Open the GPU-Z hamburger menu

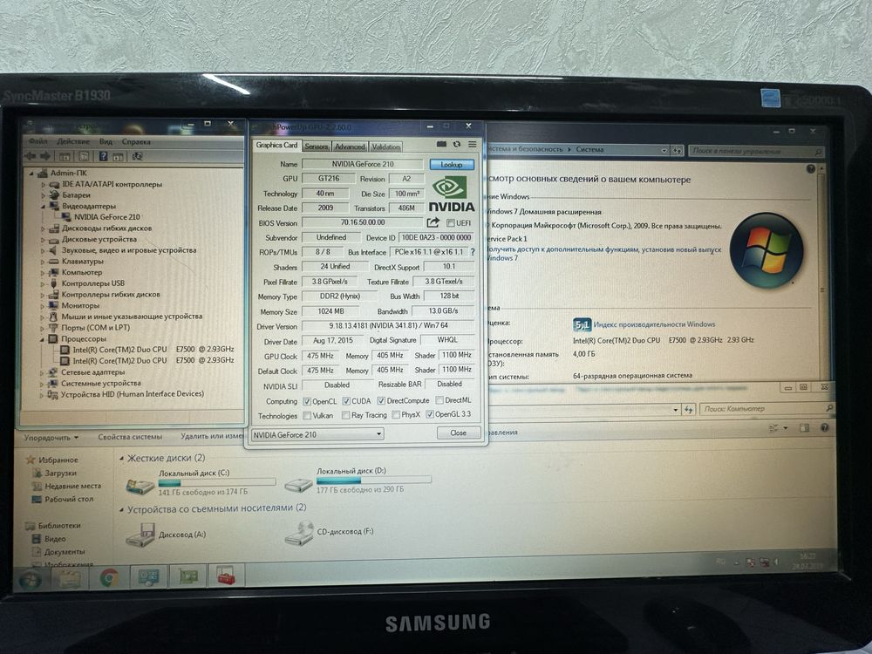472,144
